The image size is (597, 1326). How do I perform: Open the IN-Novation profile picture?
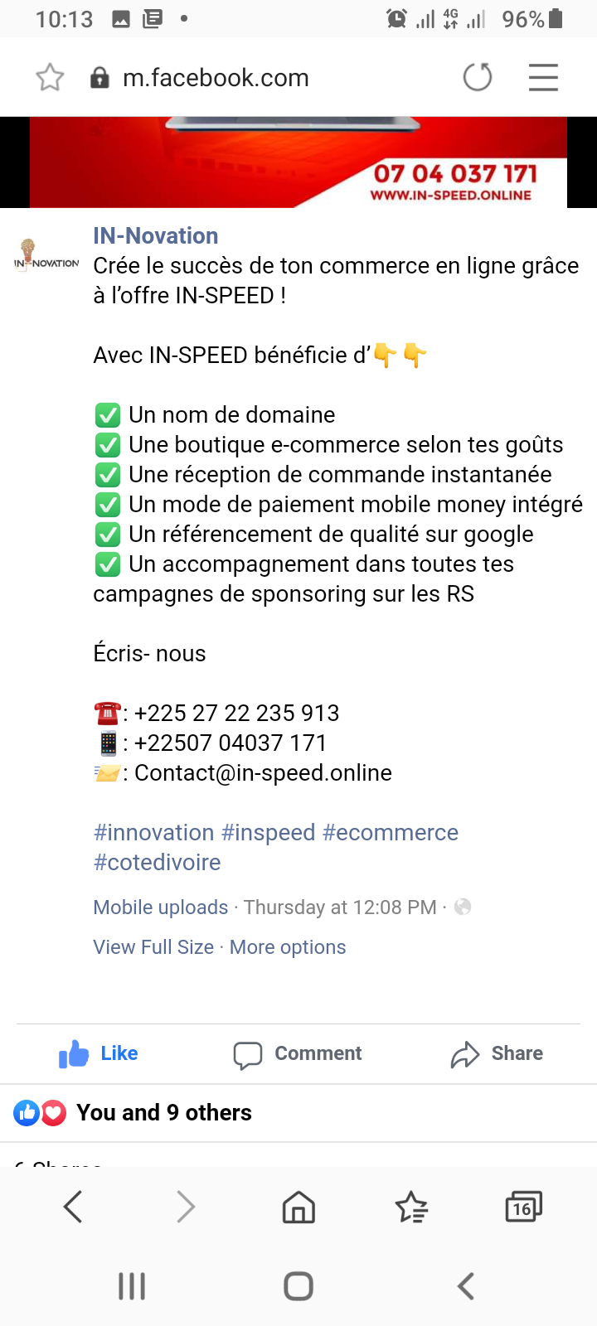(46, 254)
